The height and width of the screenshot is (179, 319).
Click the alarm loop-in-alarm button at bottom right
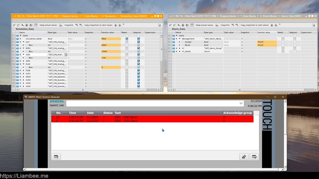coord(254,157)
